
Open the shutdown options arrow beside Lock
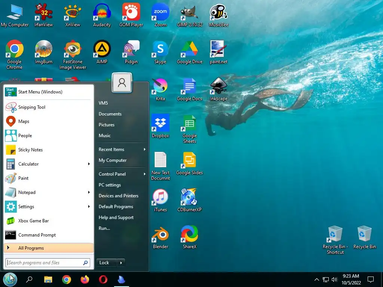[121, 263]
